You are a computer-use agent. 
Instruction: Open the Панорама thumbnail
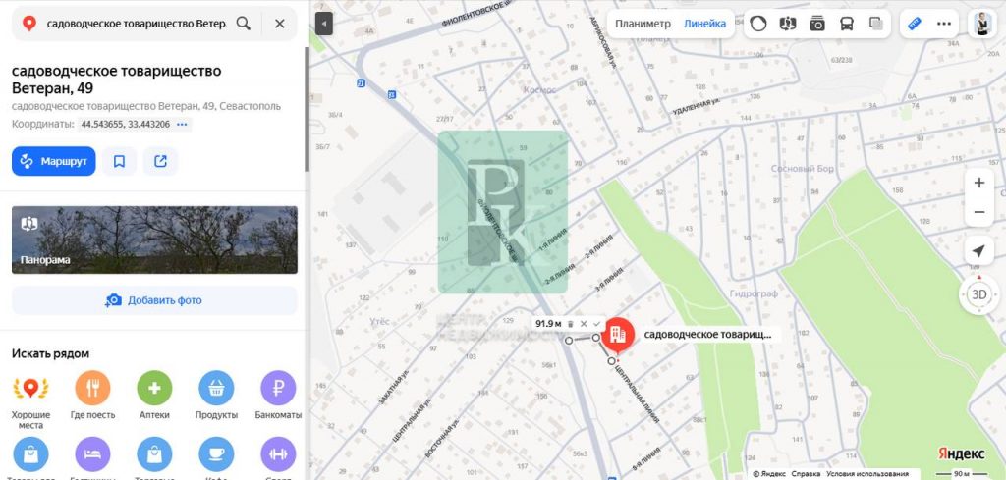pyautogui.click(x=154, y=240)
